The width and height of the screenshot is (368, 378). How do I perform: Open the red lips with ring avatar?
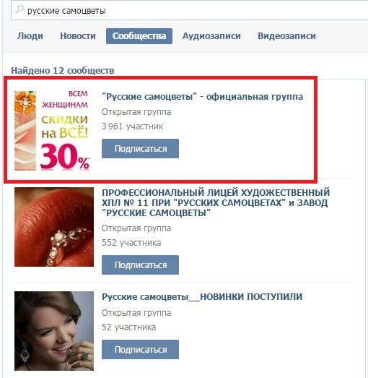[54, 227]
